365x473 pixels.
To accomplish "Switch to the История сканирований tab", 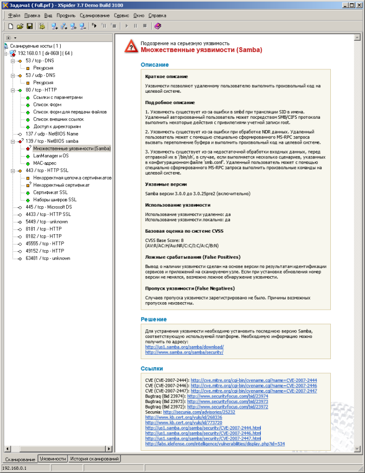I will (94, 458).
